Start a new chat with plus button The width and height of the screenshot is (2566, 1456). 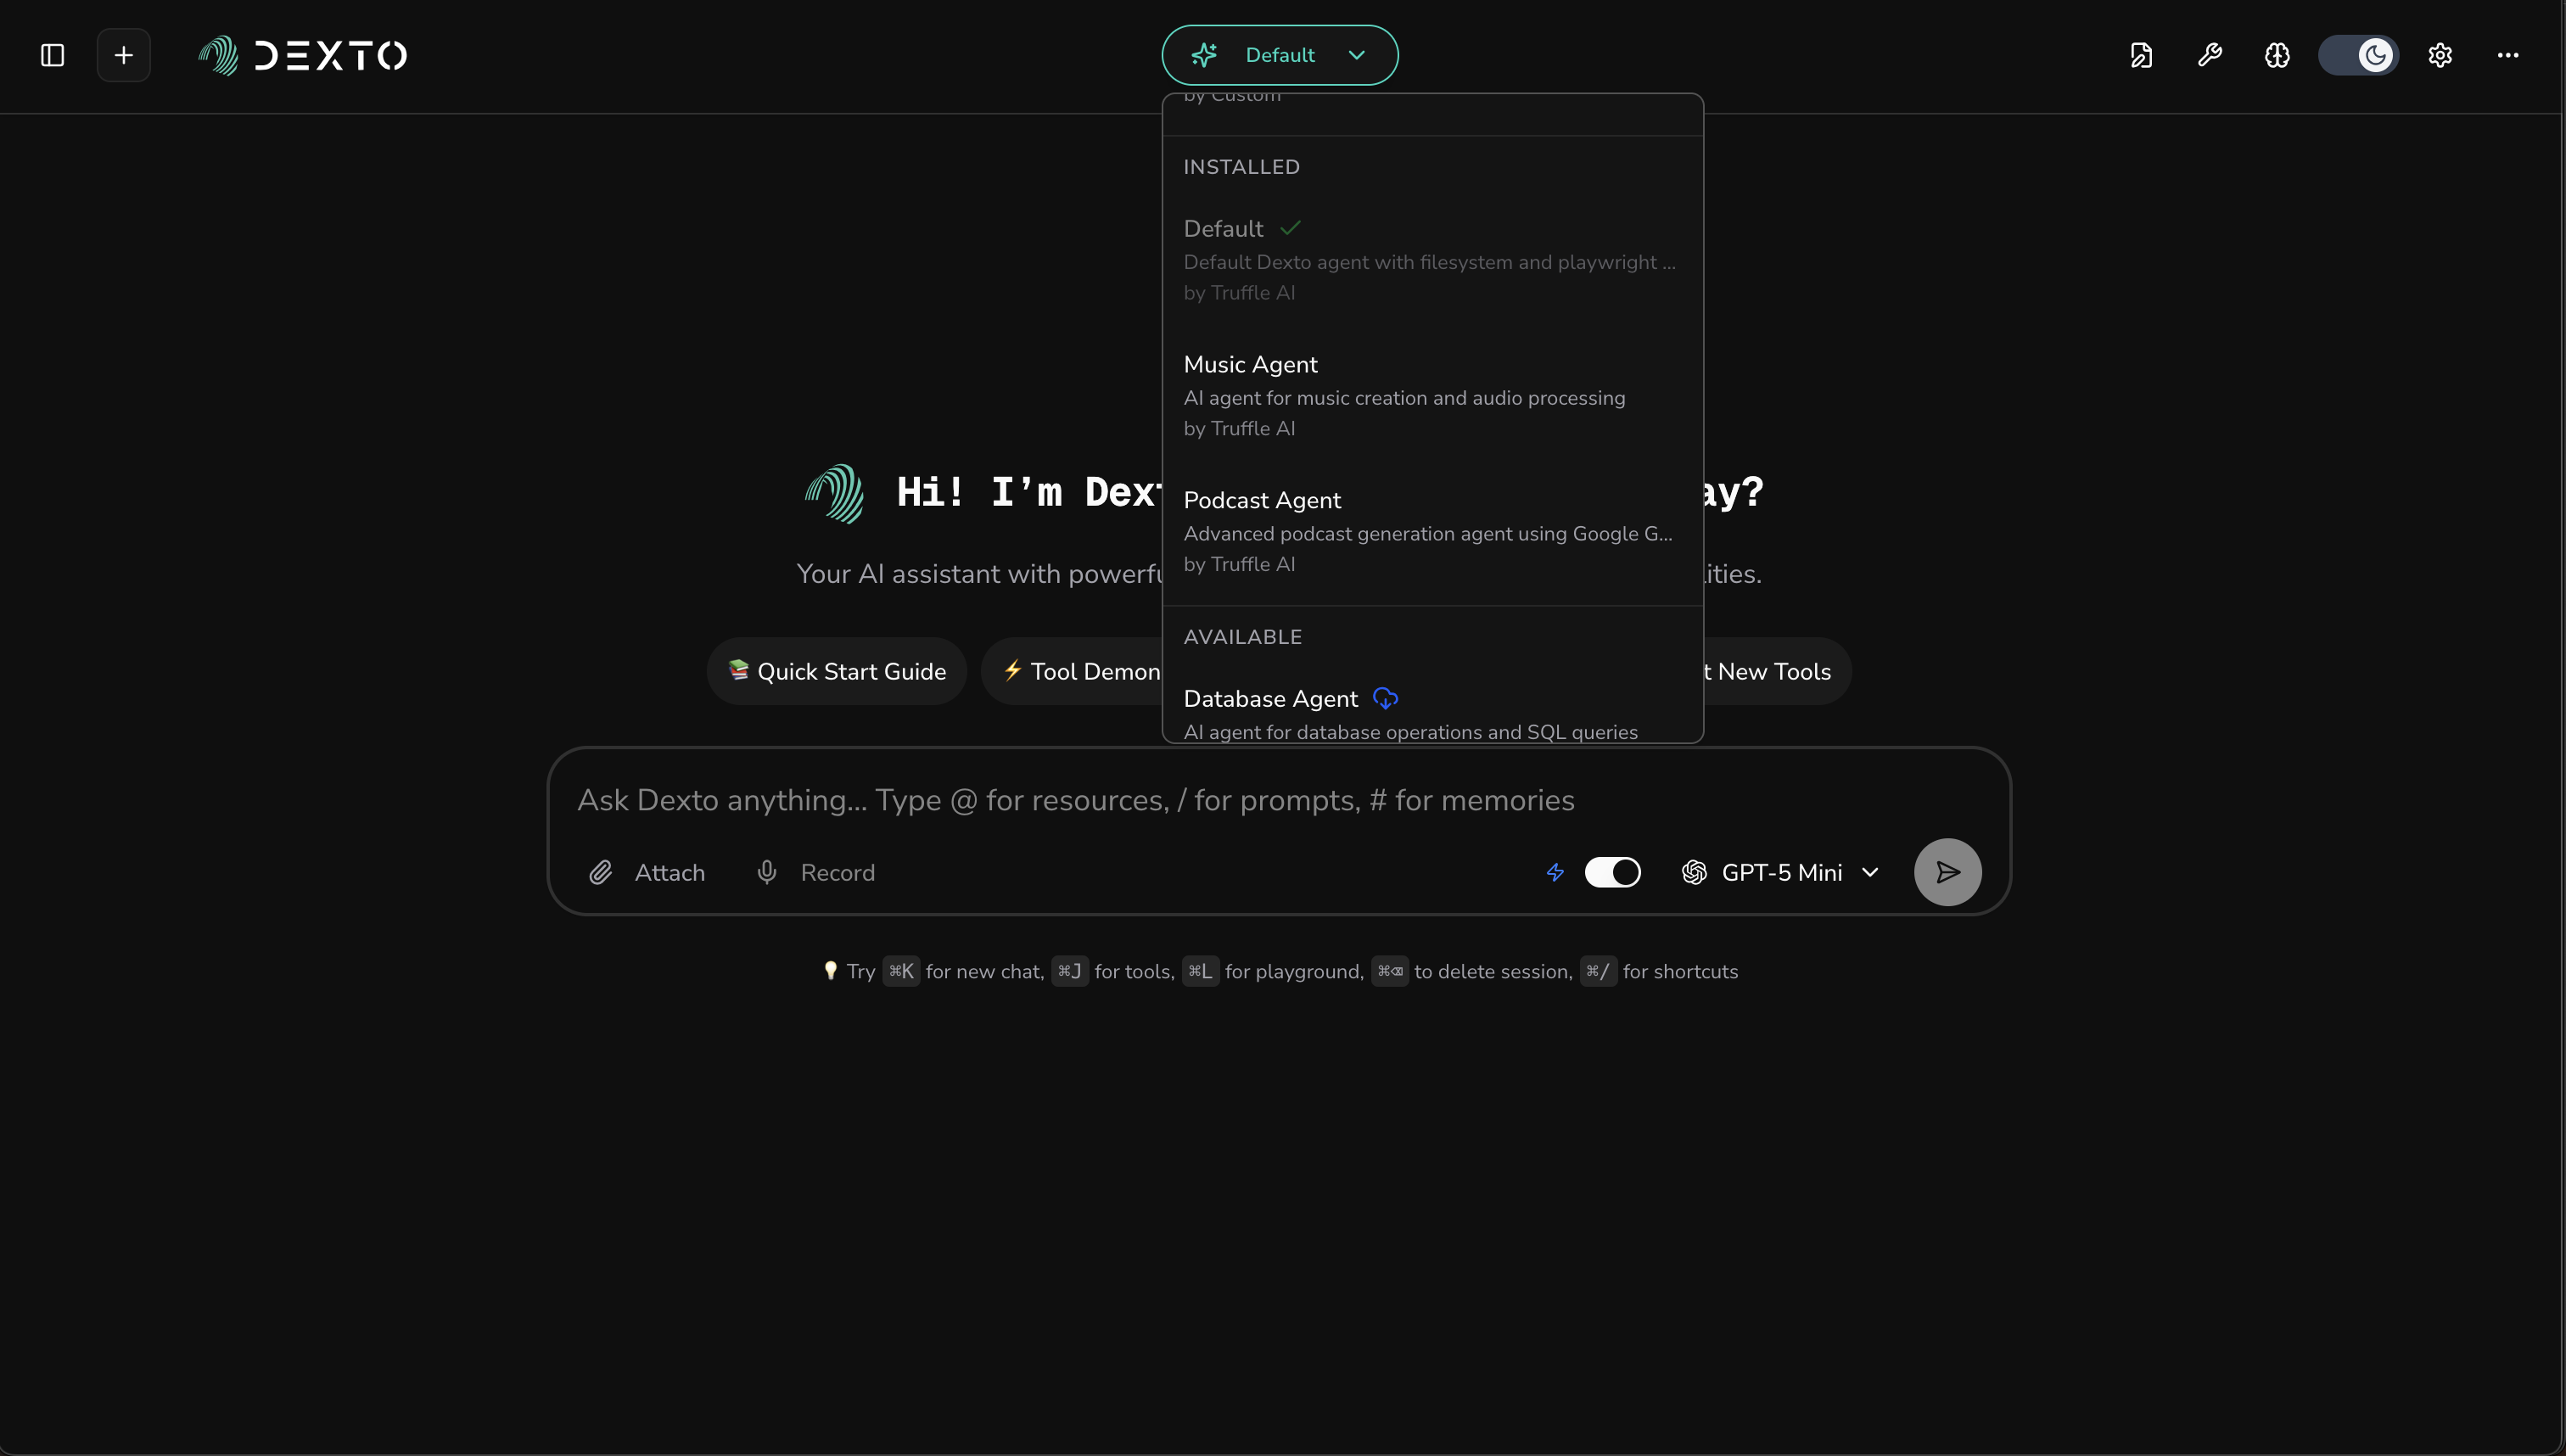tap(123, 55)
